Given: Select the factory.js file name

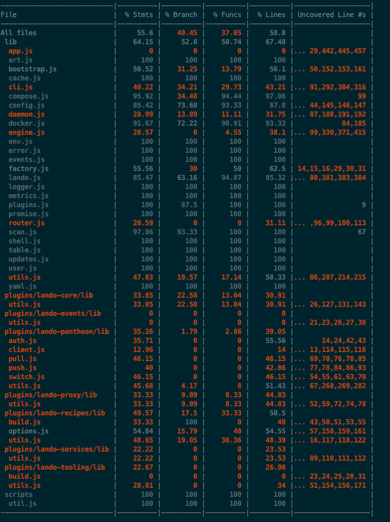Looking at the screenshot, I should pos(29,168).
